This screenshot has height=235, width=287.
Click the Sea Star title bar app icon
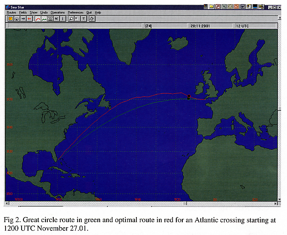[8, 7]
